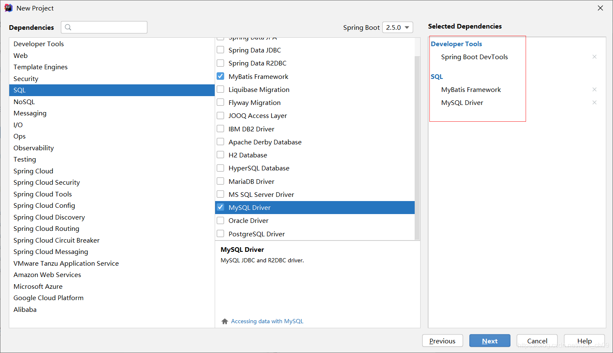Open the I/O category
This screenshot has width=613, height=353.
(112, 125)
